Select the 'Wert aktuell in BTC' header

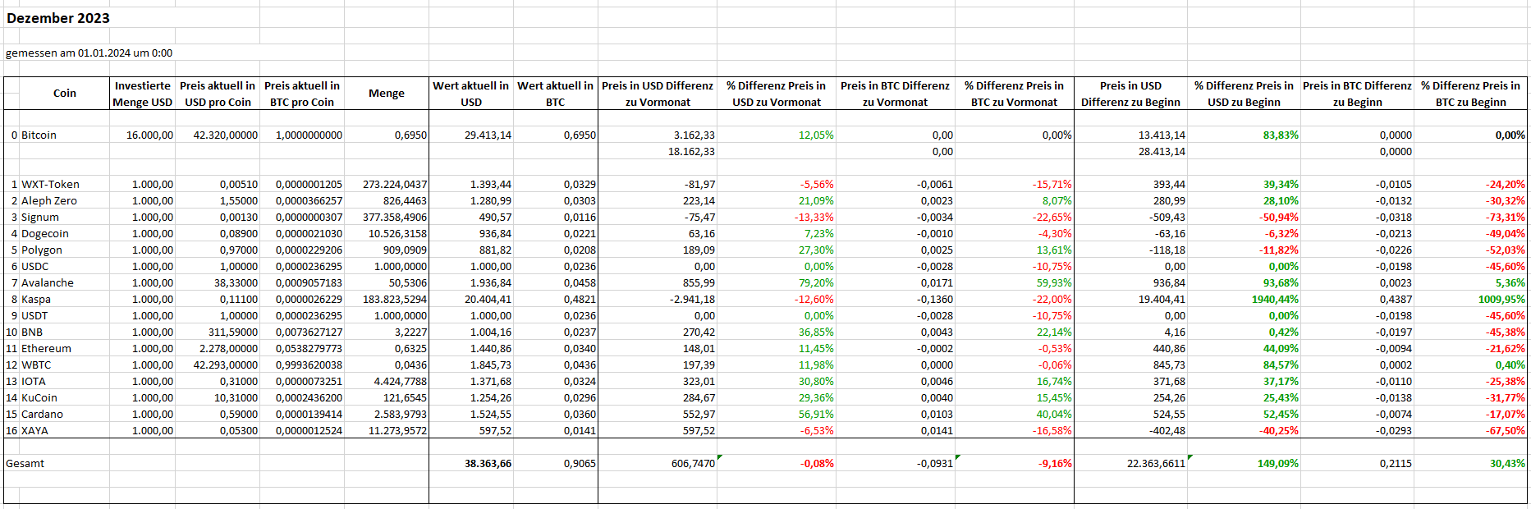pyautogui.click(x=556, y=94)
